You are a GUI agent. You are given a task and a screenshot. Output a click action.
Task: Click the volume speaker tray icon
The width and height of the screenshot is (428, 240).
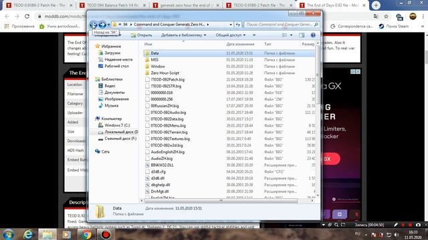397,235
